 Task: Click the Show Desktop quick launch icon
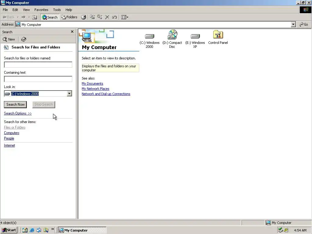tap(25, 230)
